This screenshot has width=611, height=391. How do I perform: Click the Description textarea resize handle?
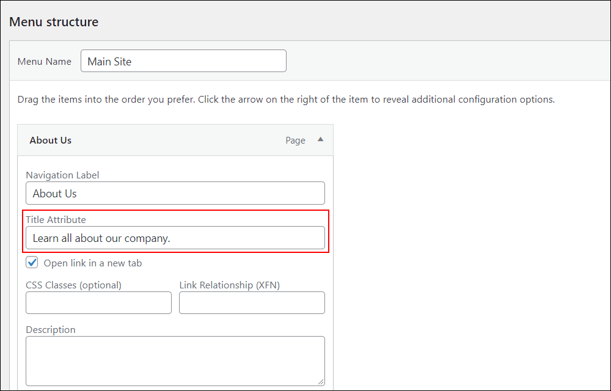pyautogui.click(x=321, y=382)
